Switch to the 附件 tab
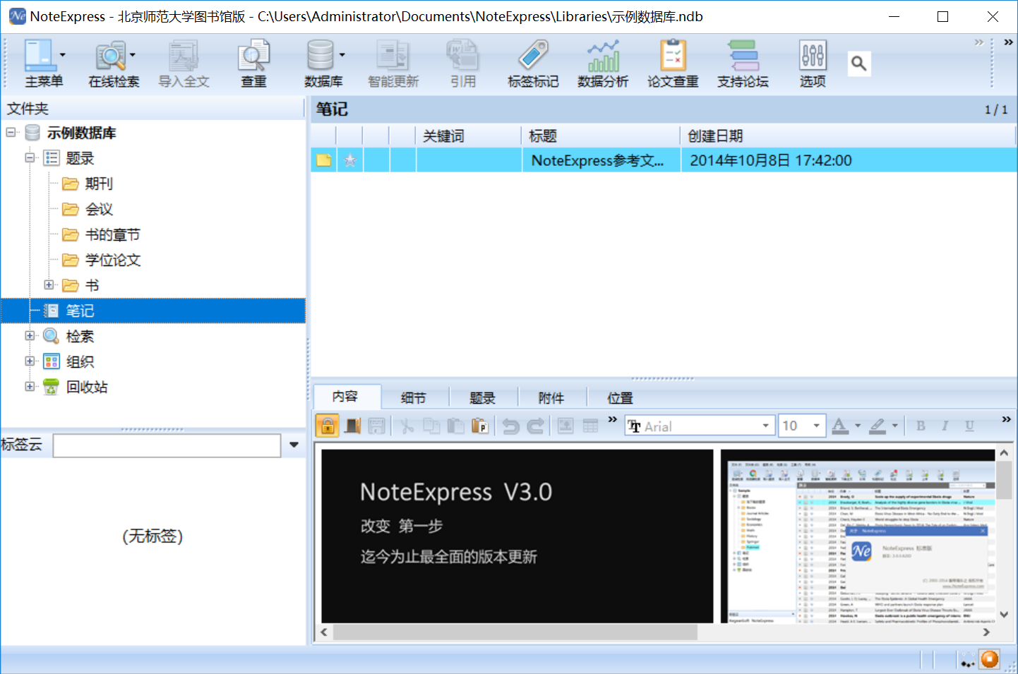The width and height of the screenshot is (1018, 674). [551, 398]
